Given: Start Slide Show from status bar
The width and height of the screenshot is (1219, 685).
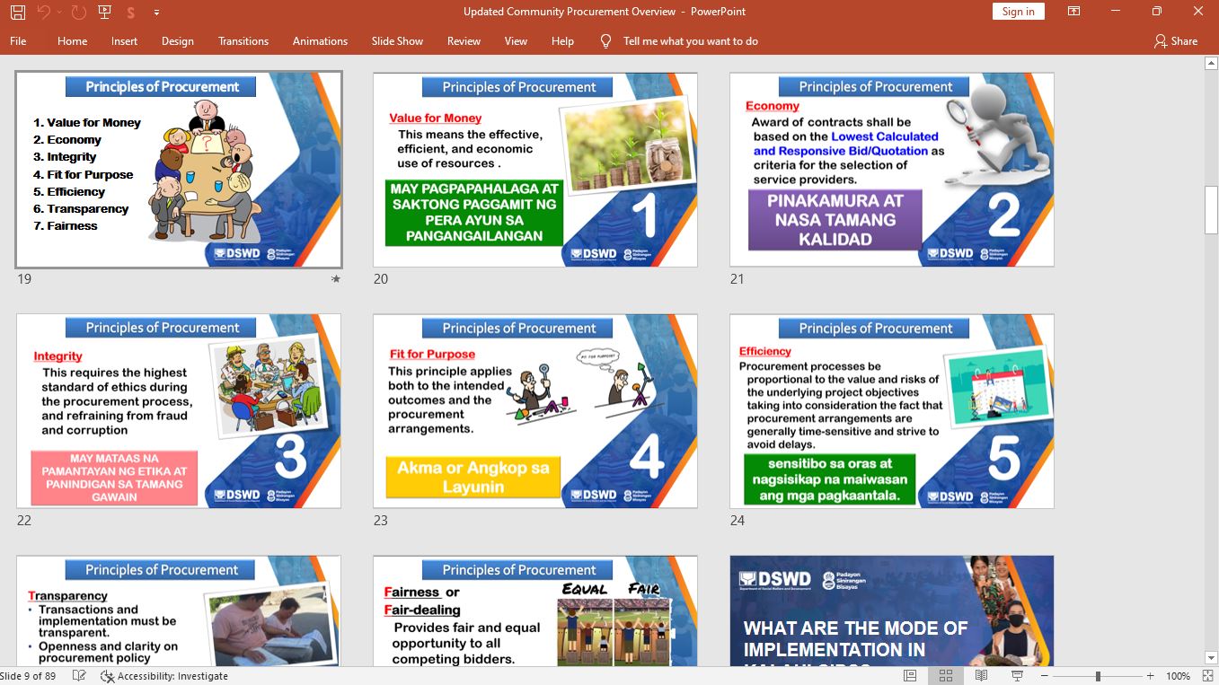Looking at the screenshot, I should [1018, 676].
